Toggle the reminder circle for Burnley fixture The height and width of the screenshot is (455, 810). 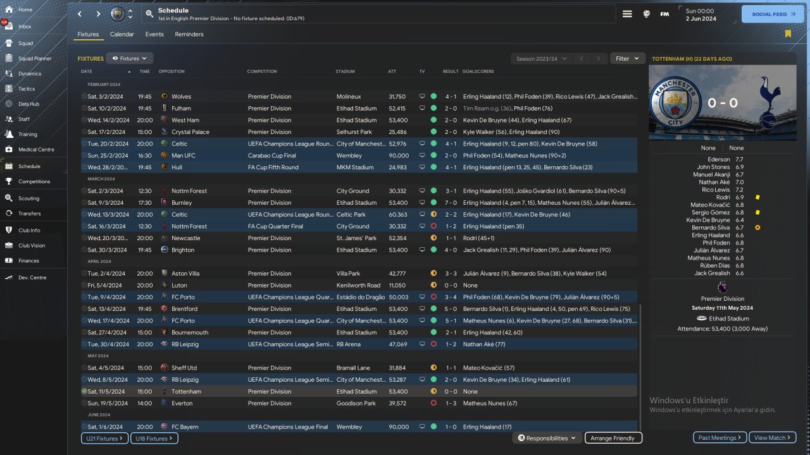[x=84, y=203]
